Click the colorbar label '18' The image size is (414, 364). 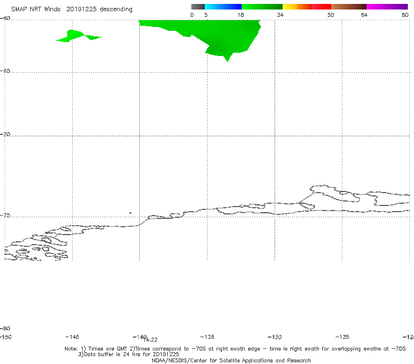coord(241,15)
